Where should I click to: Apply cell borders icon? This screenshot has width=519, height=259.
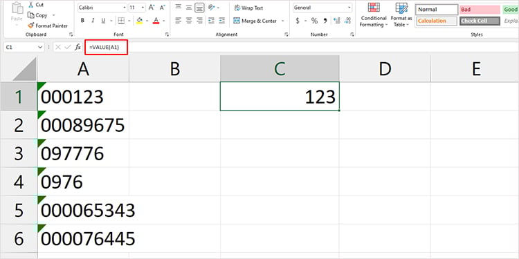(x=121, y=21)
